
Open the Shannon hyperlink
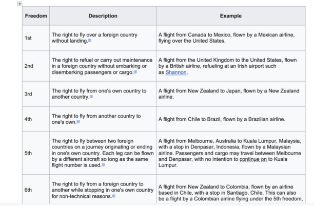coord(176,72)
